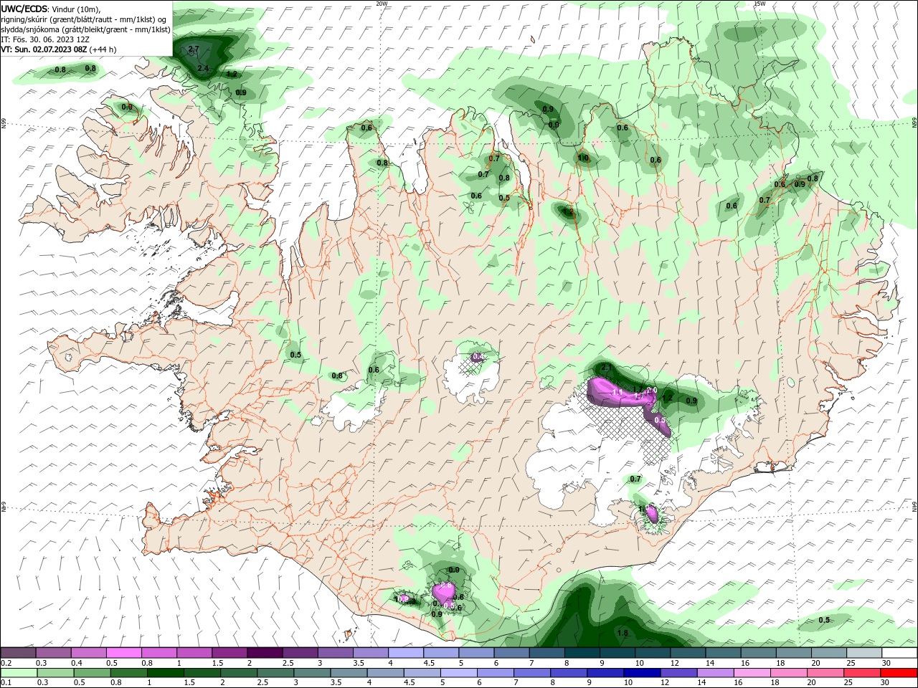Click the 'slydda/snjókoma' legend description line
This screenshot has width=918, height=688.
coord(85,29)
